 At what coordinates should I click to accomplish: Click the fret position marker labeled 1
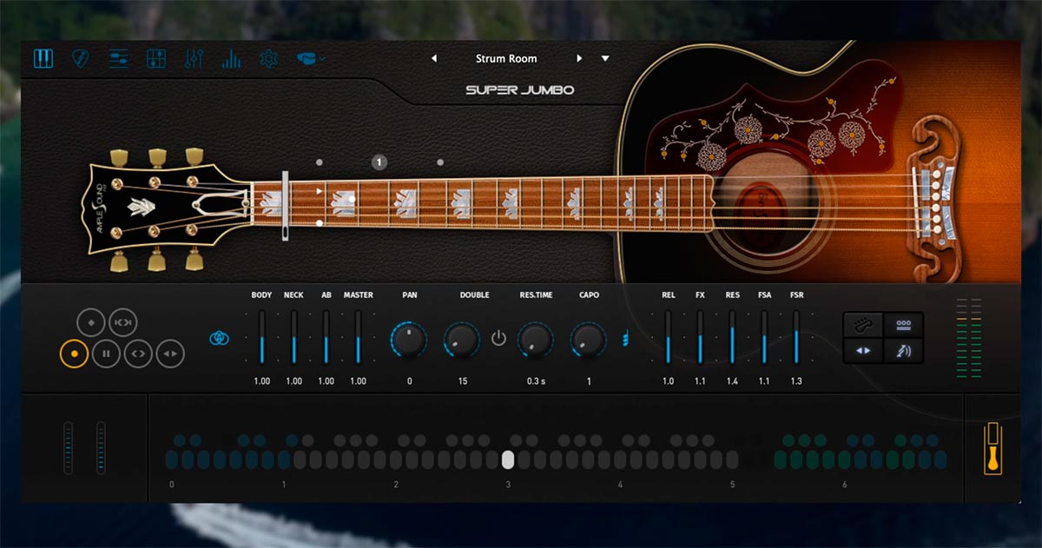[x=379, y=162]
